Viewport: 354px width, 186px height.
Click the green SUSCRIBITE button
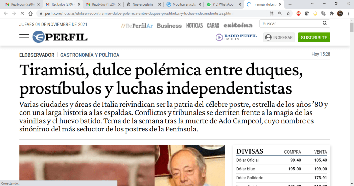[314, 38]
